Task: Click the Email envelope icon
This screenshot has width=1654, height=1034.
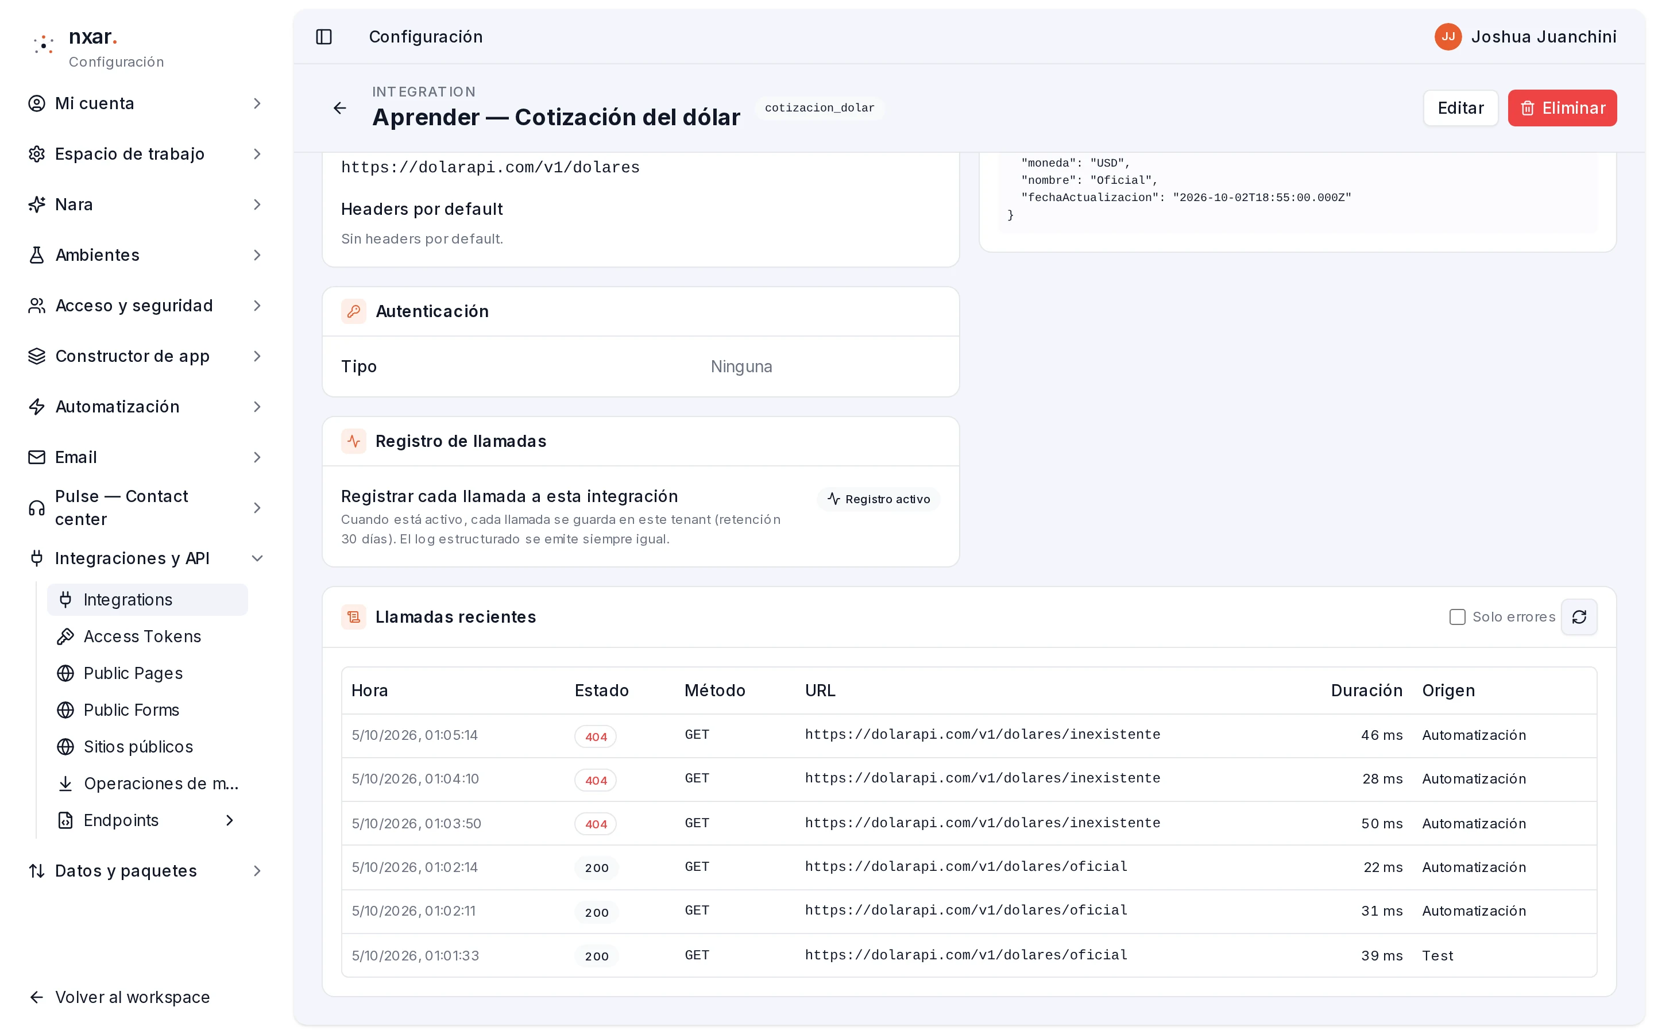Action: 37,457
